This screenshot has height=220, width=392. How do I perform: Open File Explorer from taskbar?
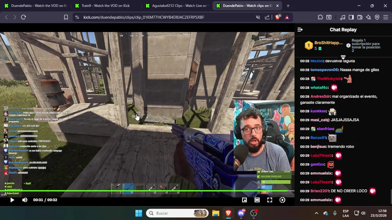tap(216, 213)
